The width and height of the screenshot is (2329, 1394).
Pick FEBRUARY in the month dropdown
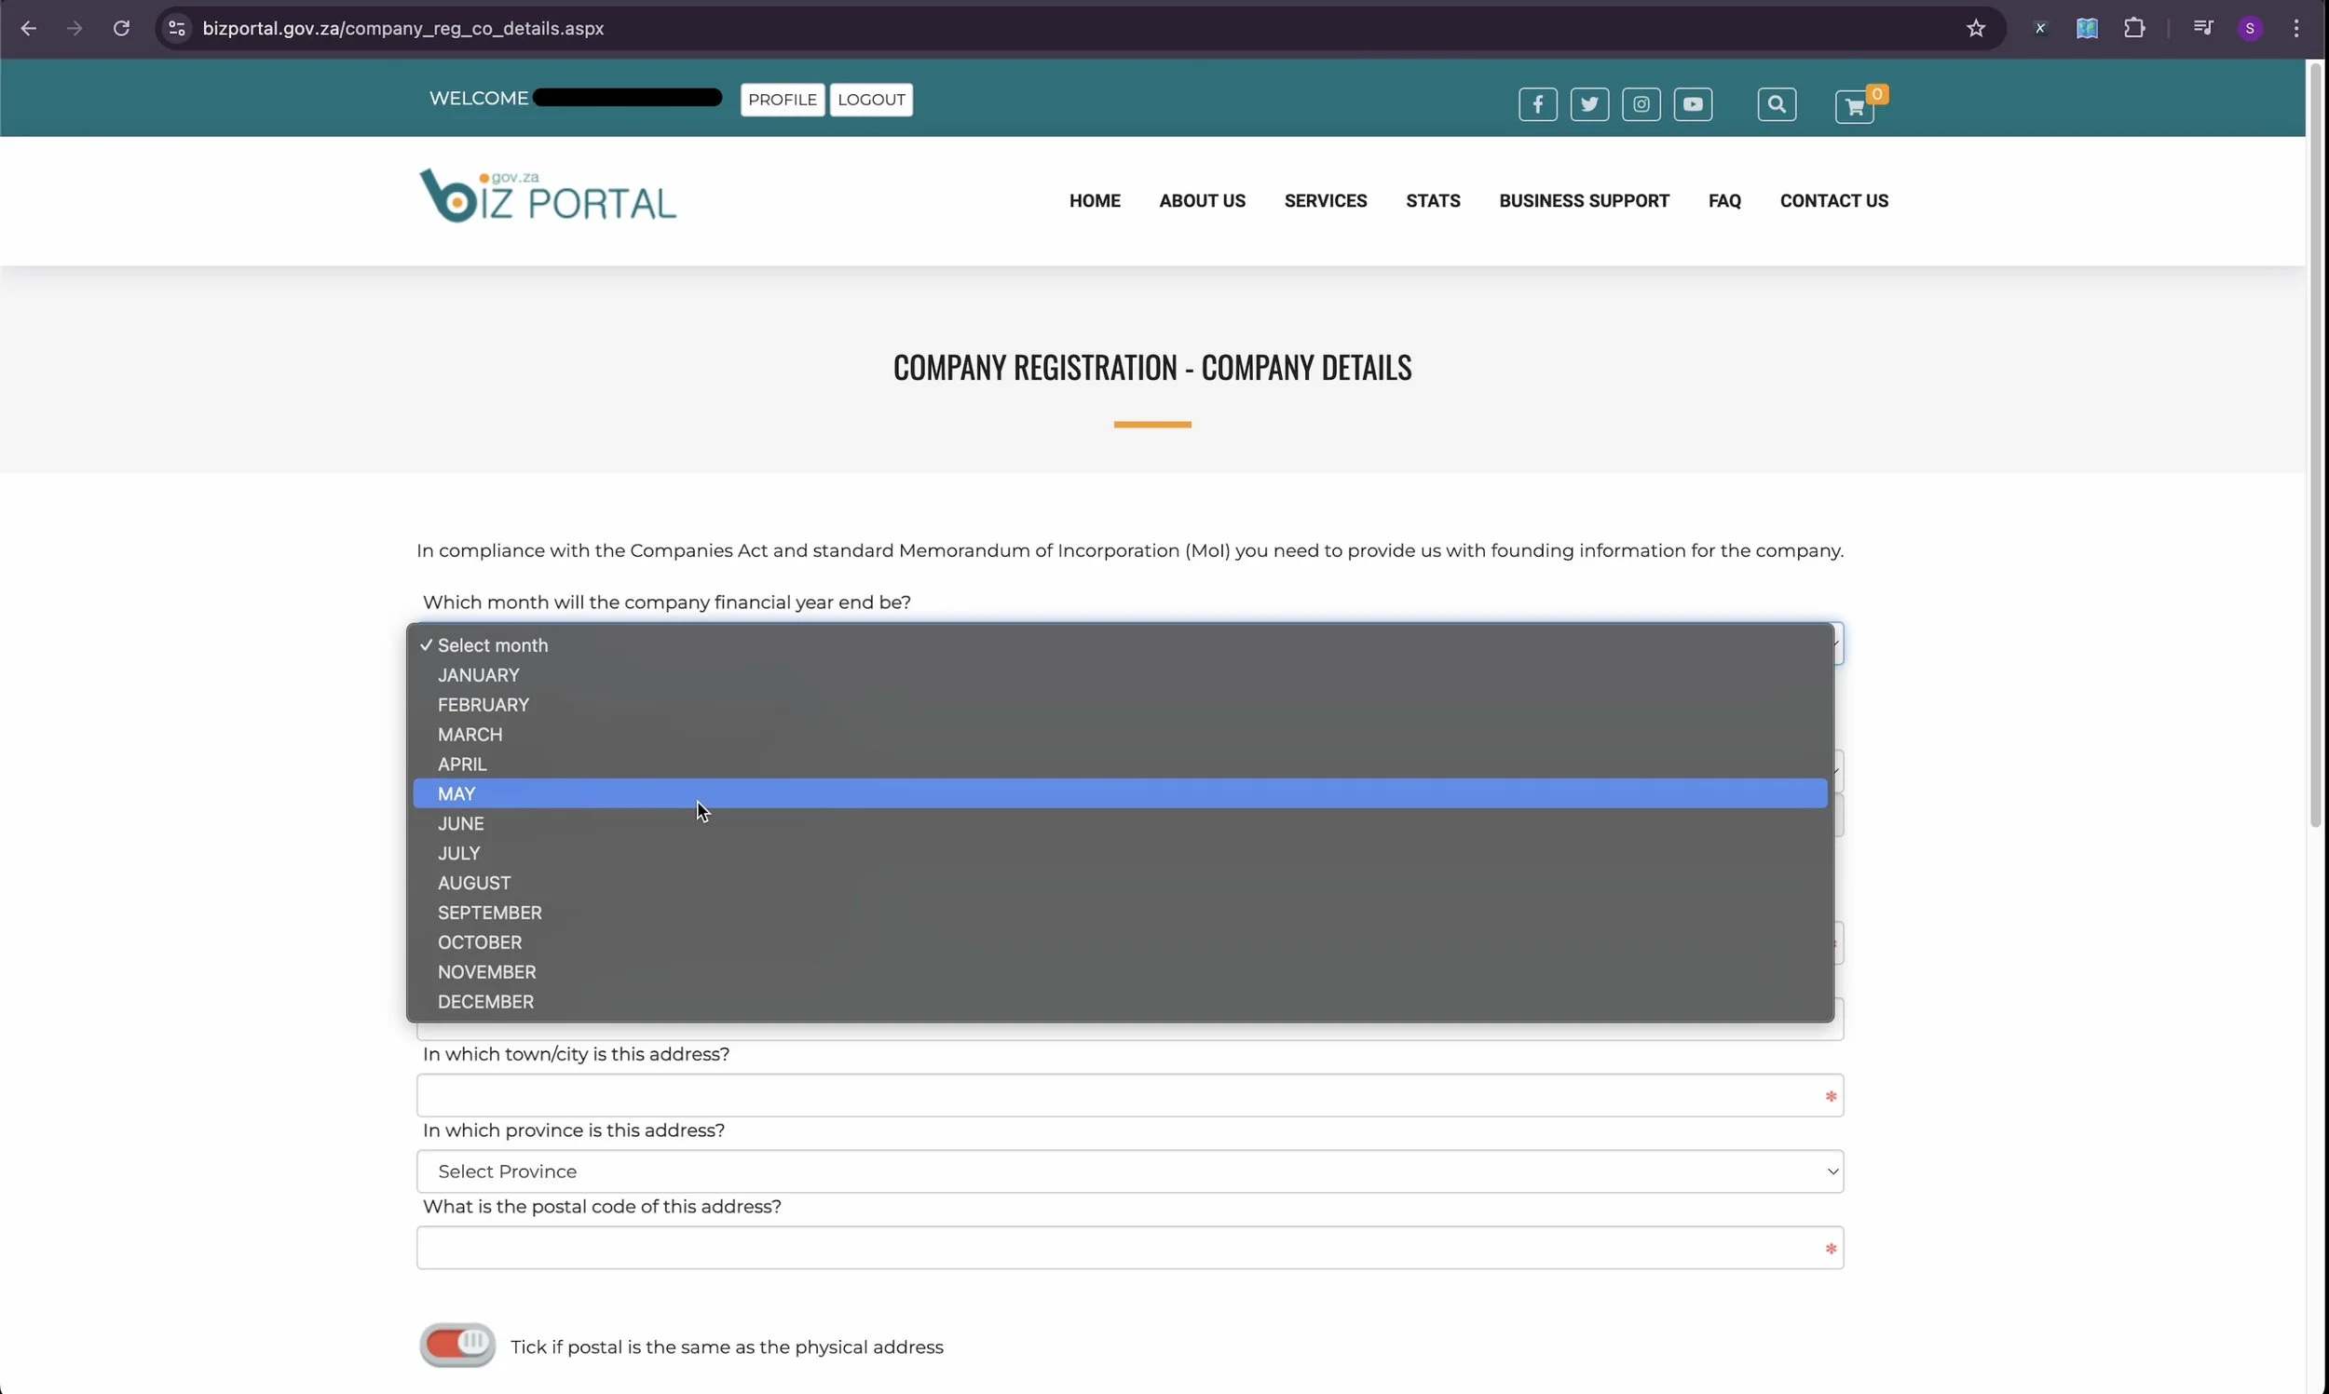(x=483, y=705)
